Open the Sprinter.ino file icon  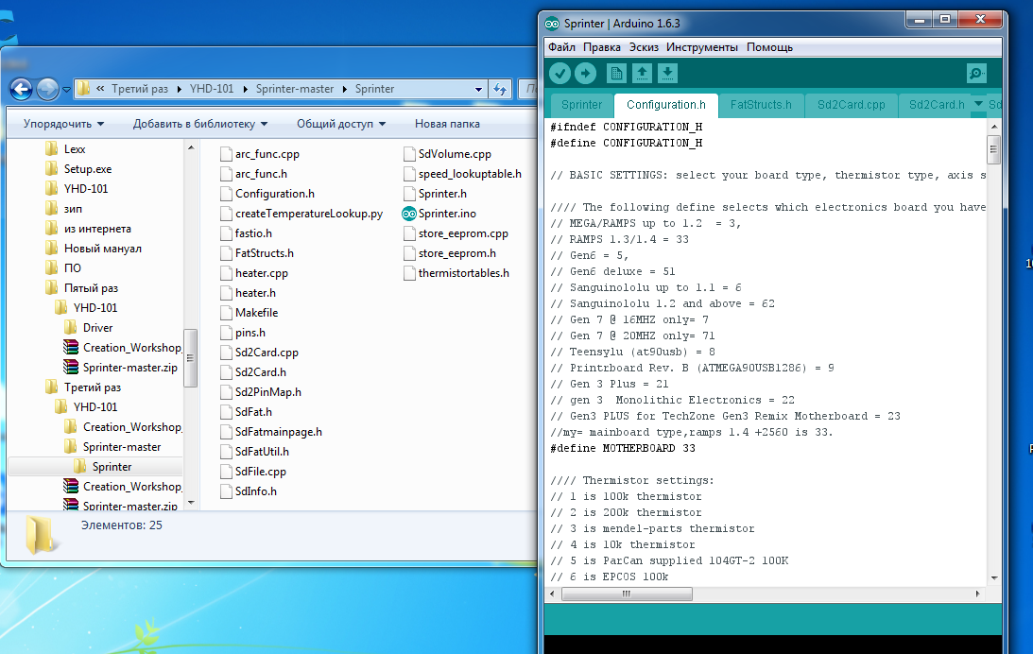pos(408,214)
